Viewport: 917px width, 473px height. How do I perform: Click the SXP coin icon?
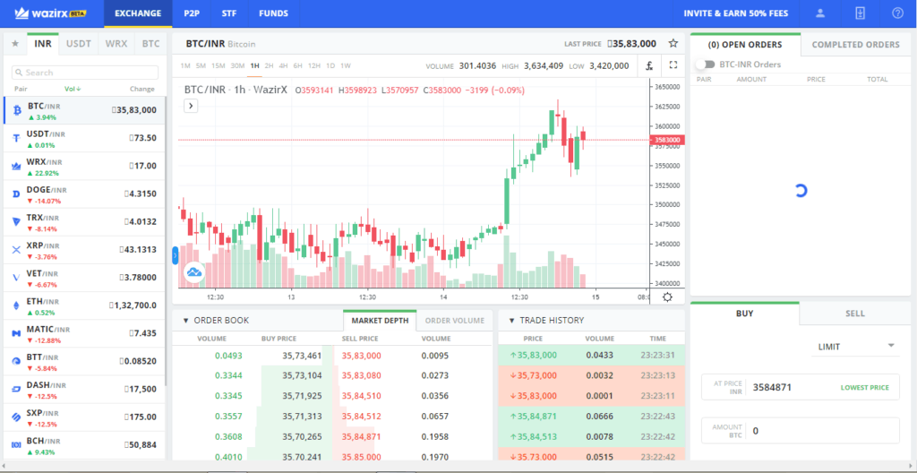click(16, 417)
